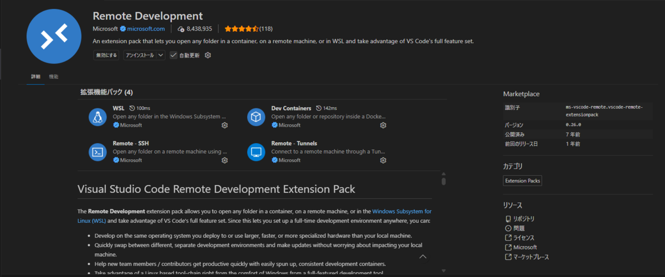The width and height of the screenshot is (665, 277).
Task: Click the アンインストール button
Action: tap(139, 55)
